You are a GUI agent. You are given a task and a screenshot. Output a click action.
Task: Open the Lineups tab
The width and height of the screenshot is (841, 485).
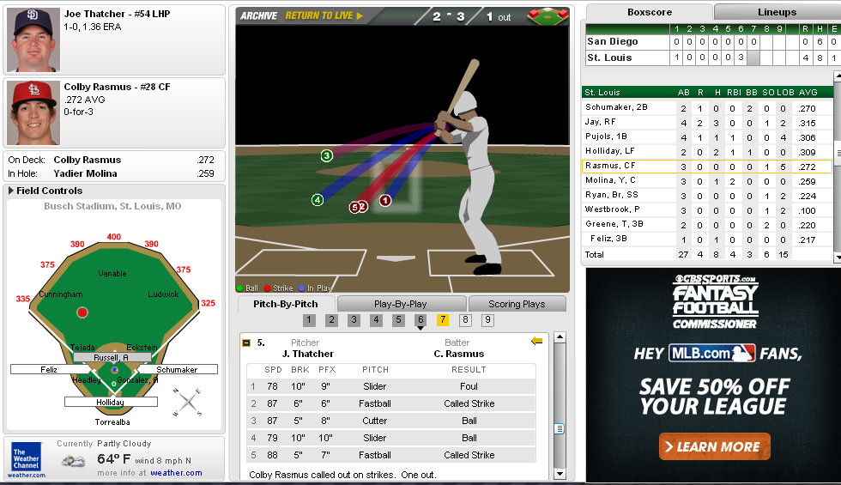point(777,12)
